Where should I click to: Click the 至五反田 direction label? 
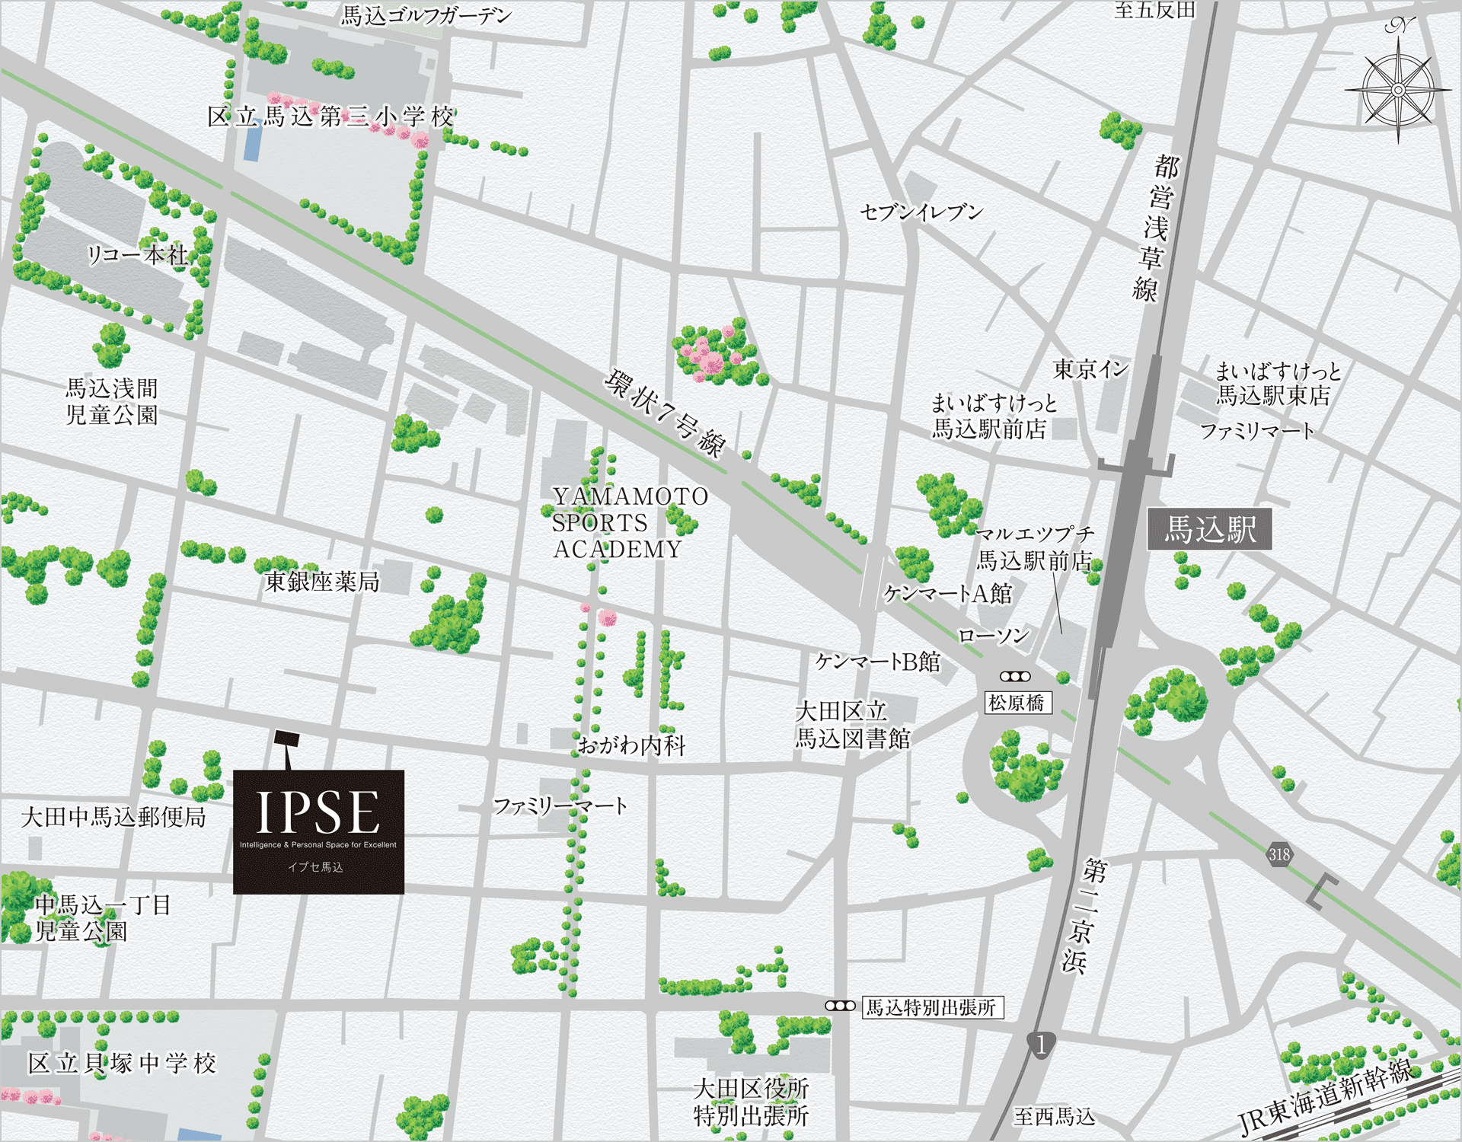click(x=1154, y=10)
